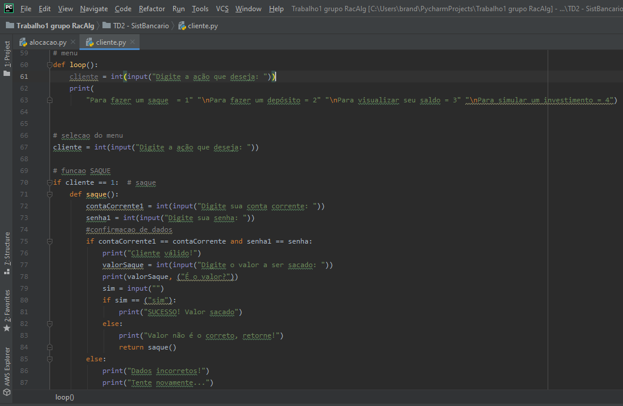The width and height of the screenshot is (623, 406).
Task: Click the PyCharm application logo icon
Action: pyautogui.click(x=8, y=8)
